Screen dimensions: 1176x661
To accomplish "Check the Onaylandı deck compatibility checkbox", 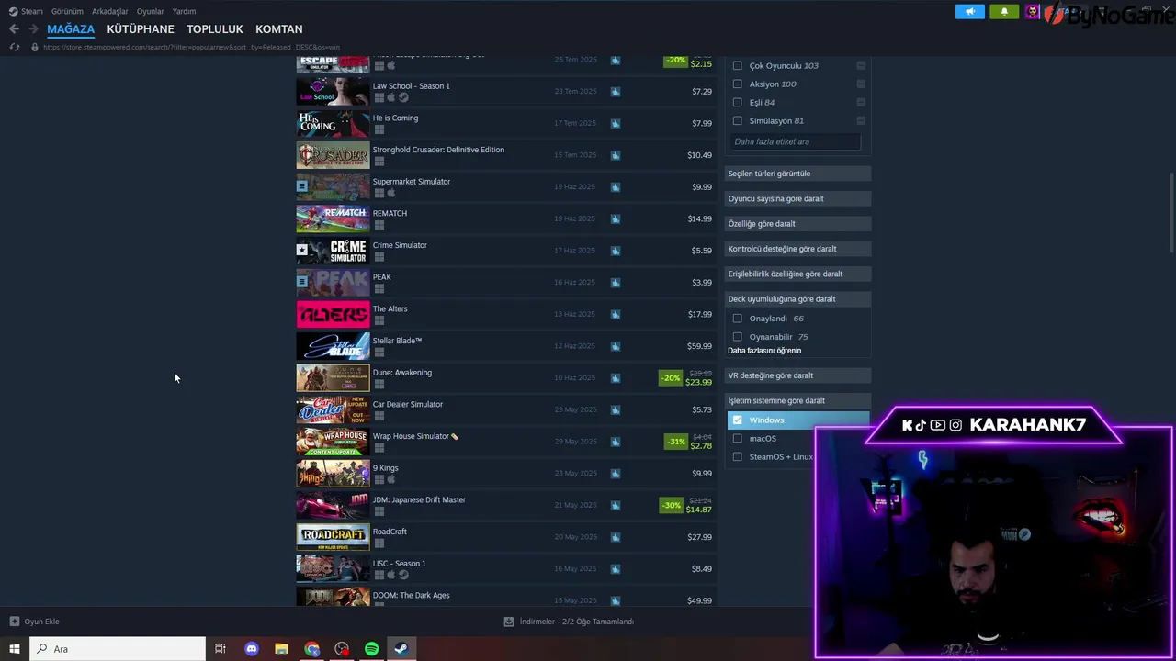I will (737, 319).
